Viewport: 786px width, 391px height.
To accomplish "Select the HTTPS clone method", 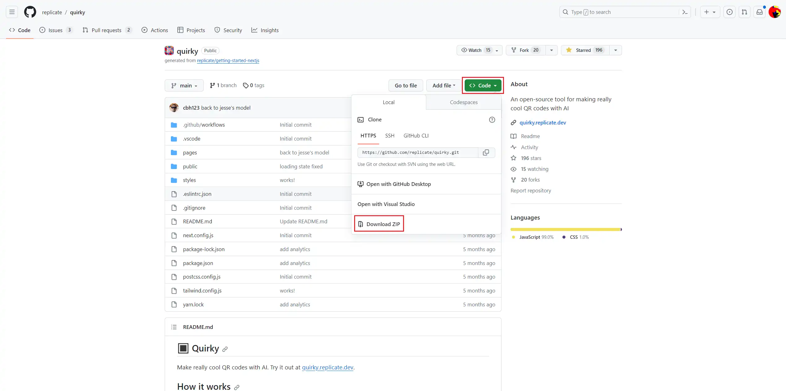I will (x=368, y=136).
